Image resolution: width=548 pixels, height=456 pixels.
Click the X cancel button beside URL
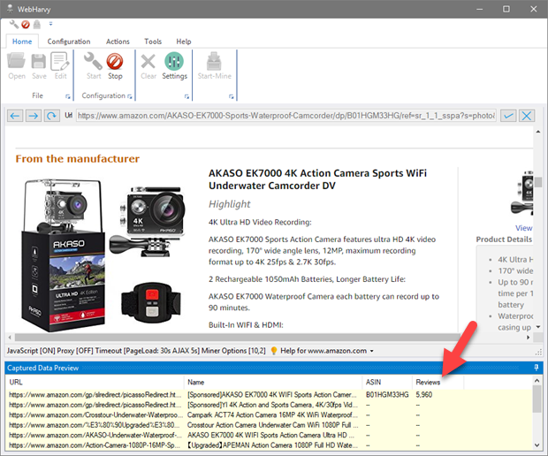coord(527,116)
